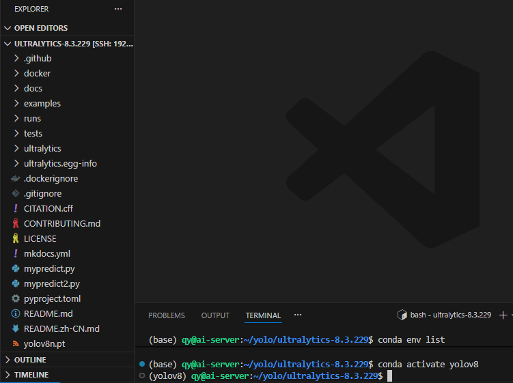Image resolution: width=513 pixels, height=383 pixels.
Task: Expand the docker folder
Action: tap(16, 73)
